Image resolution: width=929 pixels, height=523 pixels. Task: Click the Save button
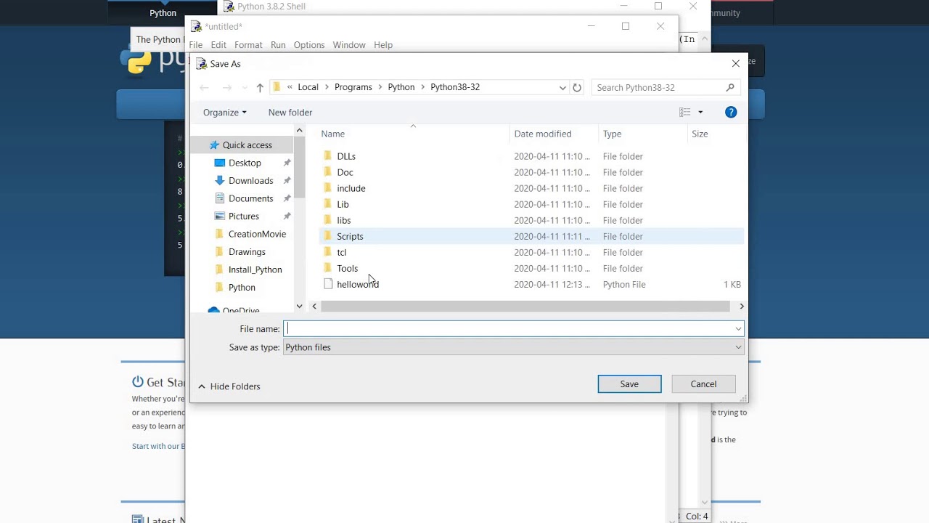[x=629, y=384]
